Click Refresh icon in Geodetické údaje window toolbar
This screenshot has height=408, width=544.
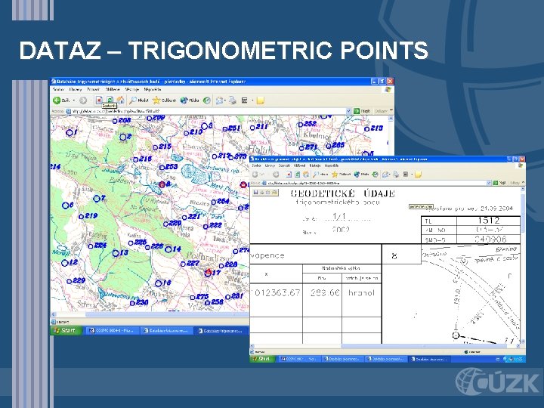[298, 175]
